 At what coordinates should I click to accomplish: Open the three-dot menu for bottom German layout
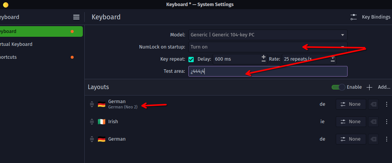pyautogui.click(x=387, y=139)
